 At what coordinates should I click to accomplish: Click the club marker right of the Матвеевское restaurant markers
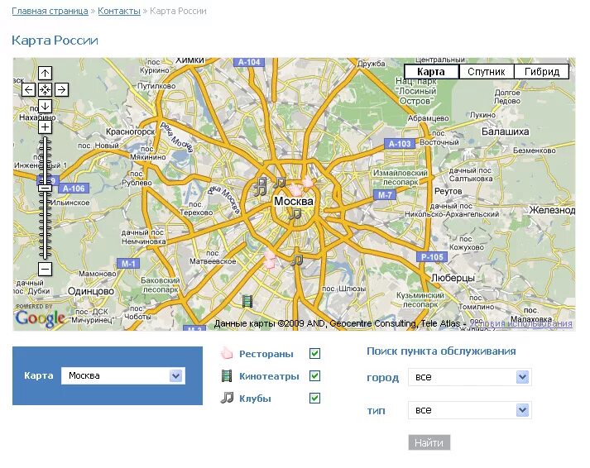tap(296, 260)
